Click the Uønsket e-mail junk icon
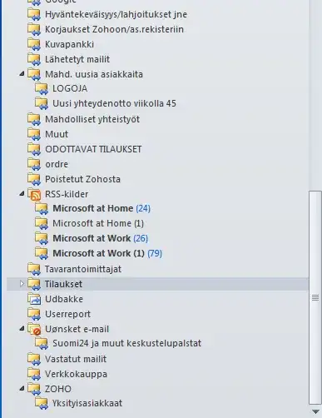 click(34, 329)
